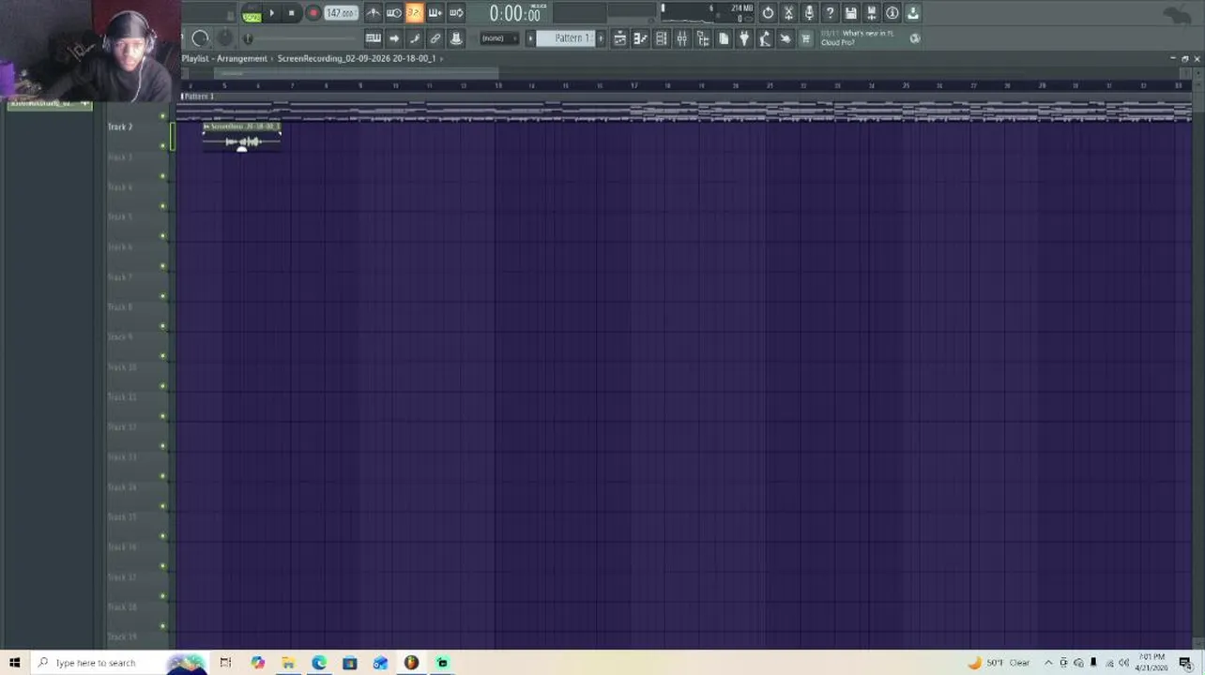Click the content download icon
This screenshot has height=675, width=1205.
913,13
